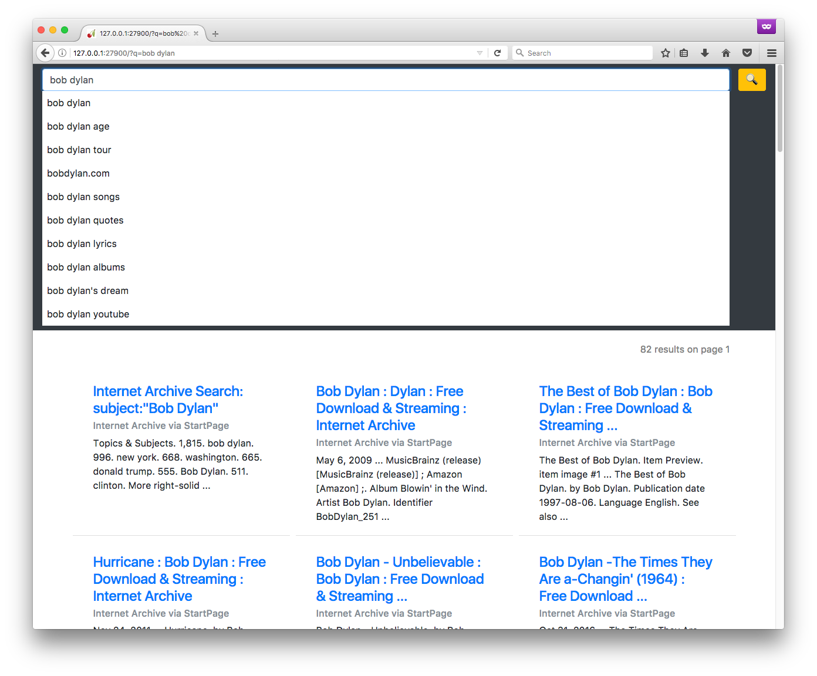The width and height of the screenshot is (817, 676).
Task: Bookmark this page with the star icon
Action: pos(666,53)
